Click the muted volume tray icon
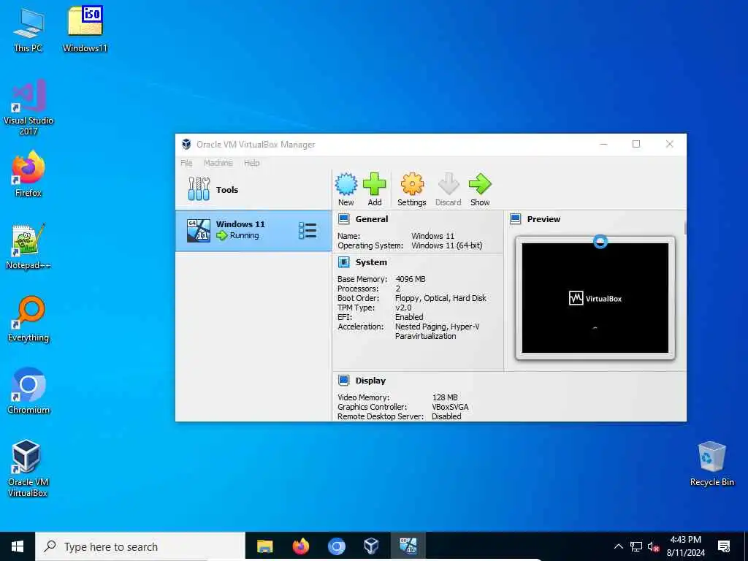The image size is (748, 561). coord(654,547)
